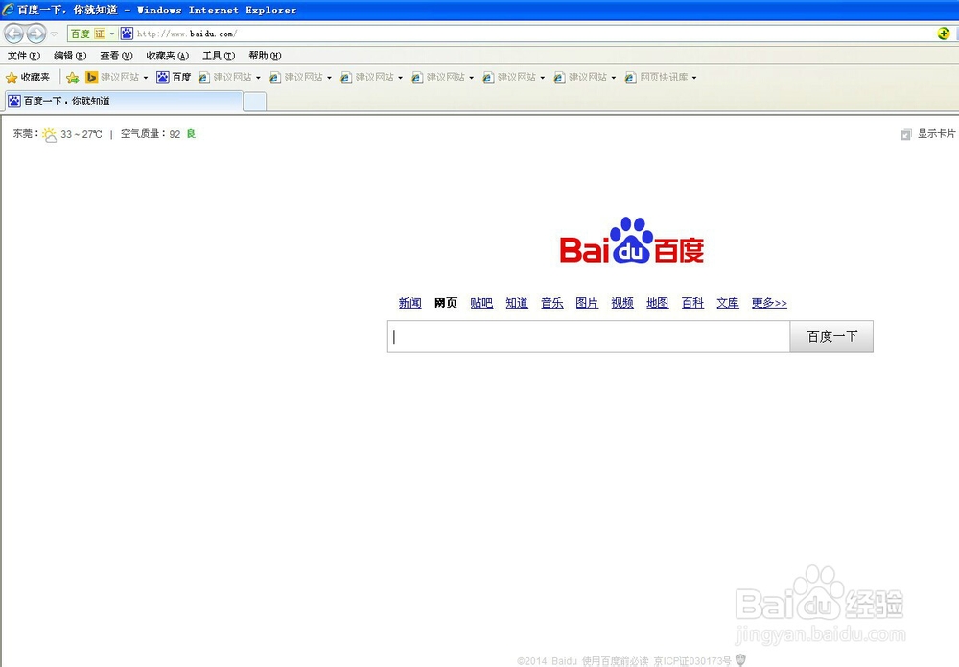Open the 视频 link

point(622,303)
